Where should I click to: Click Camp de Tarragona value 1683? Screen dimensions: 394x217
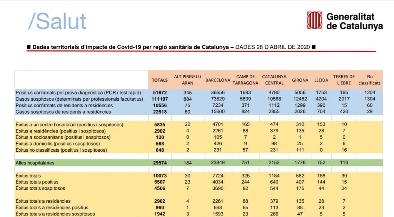click(x=245, y=93)
